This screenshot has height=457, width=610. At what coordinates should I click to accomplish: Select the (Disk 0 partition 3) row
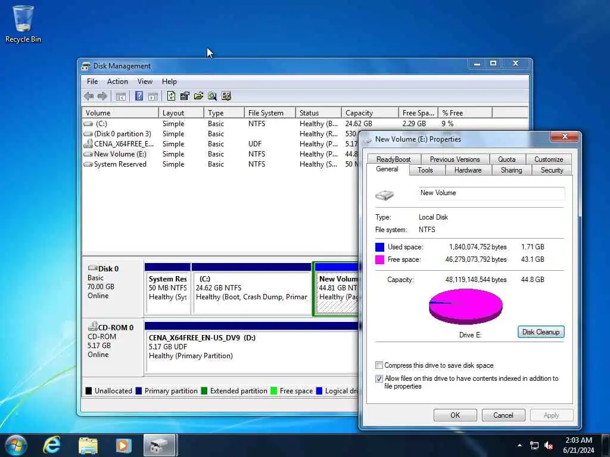coord(220,134)
